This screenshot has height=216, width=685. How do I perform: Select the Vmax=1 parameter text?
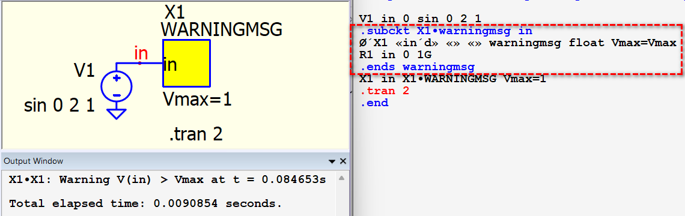197,99
